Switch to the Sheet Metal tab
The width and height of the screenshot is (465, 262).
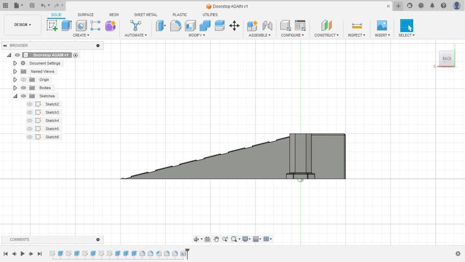point(145,15)
